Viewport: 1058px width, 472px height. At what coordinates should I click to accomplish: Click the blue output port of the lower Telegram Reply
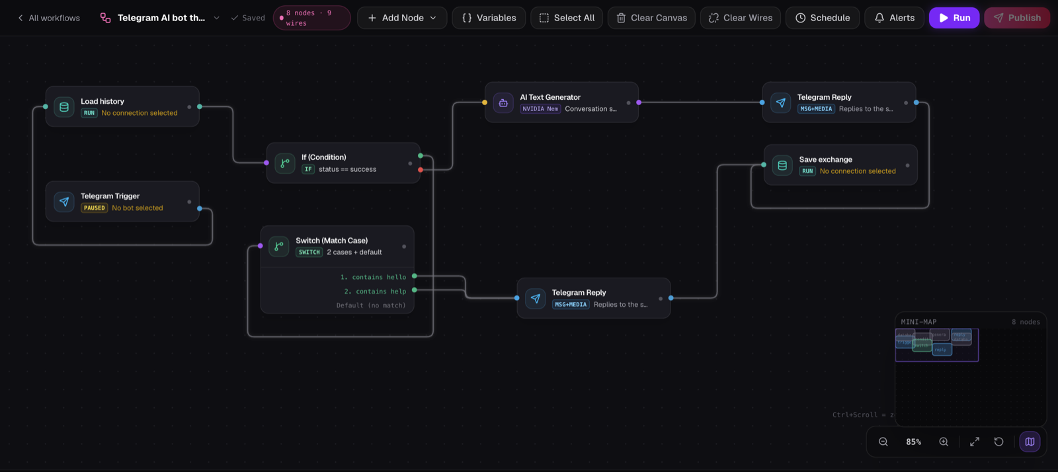point(671,298)
